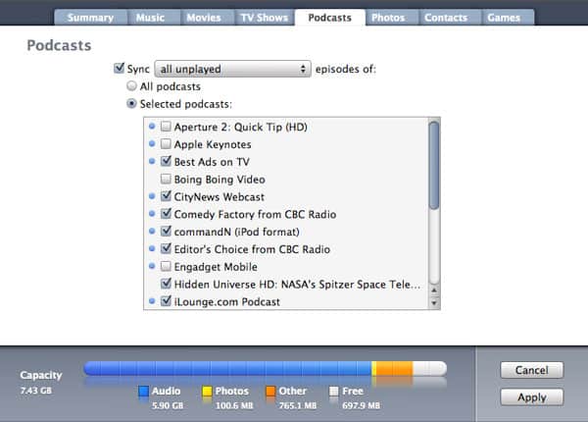Check the Boing Boing Video checkbox
This screenshot has width=588, height=422.
pyautogui.click(x=166, y=179)
